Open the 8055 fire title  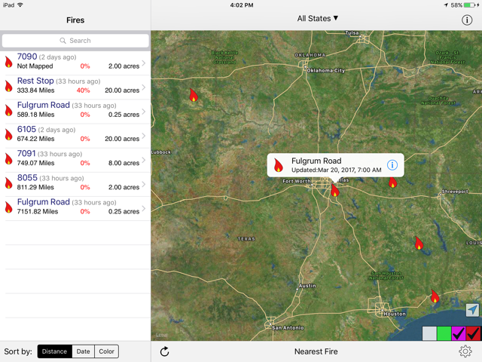(x=27, y=178)
